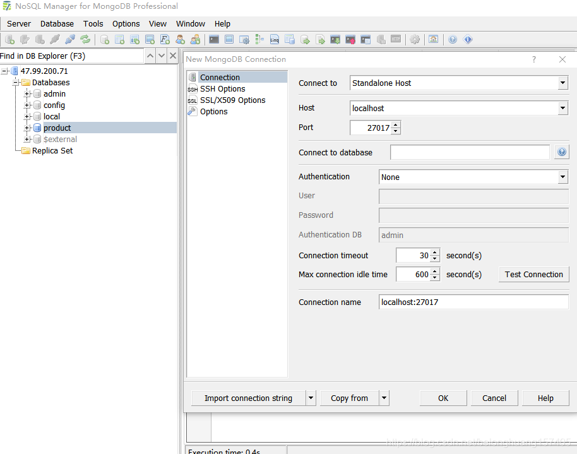Image resolution: width=577 pixels, height=454 pixels.
Task: Click the Edit Connection toolbar icon
Action: click(25, 39)
